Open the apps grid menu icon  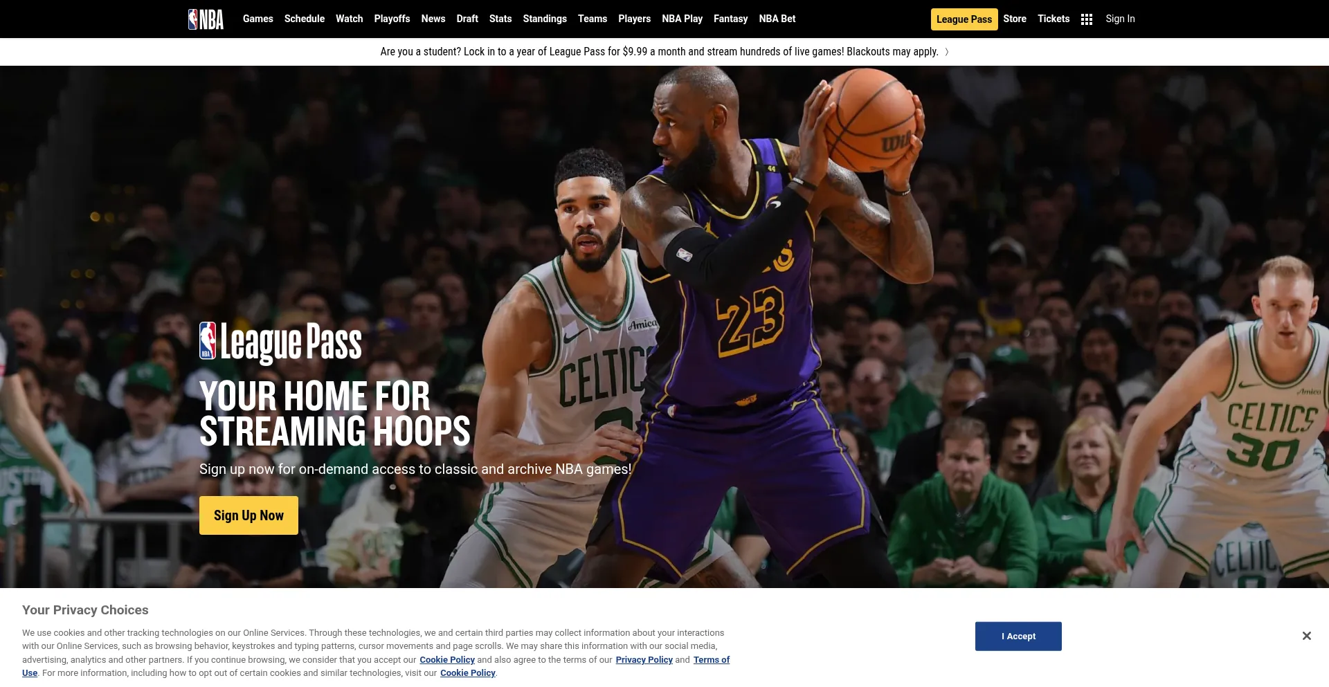pyautogui.click(x=1087, y=19)
